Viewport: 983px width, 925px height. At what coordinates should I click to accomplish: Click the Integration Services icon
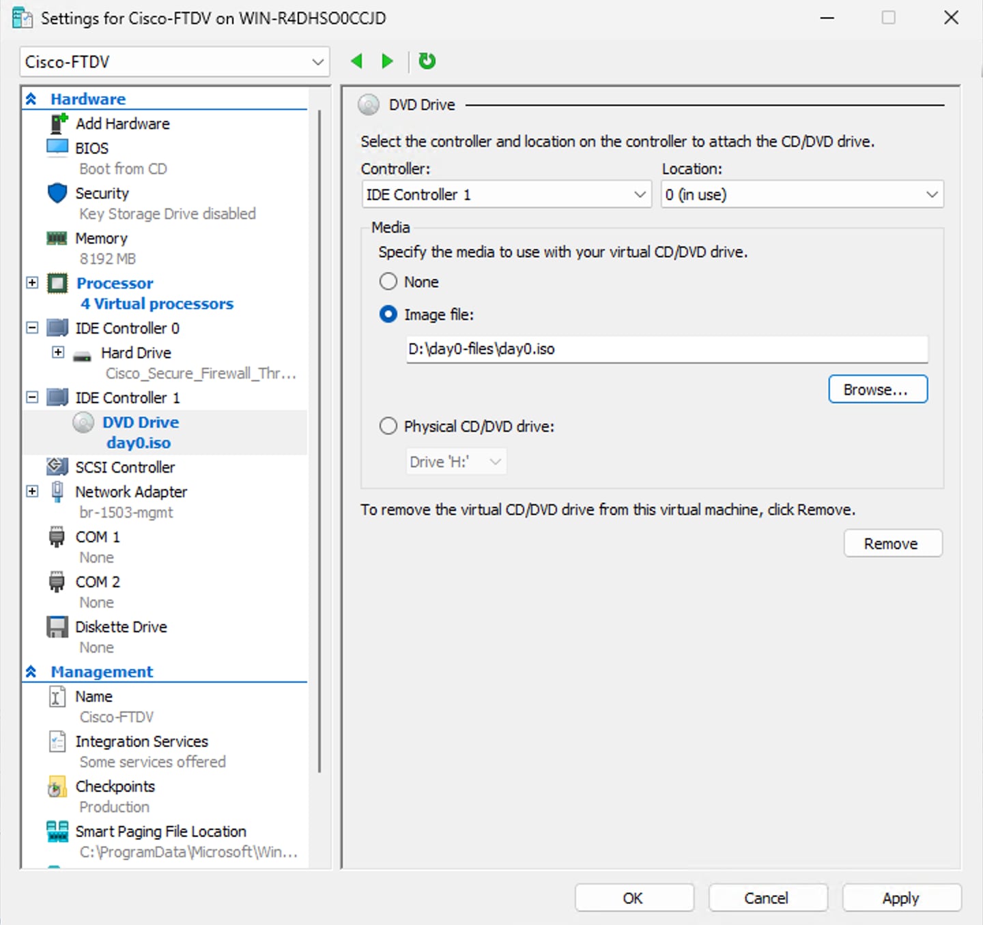(57, 742)
